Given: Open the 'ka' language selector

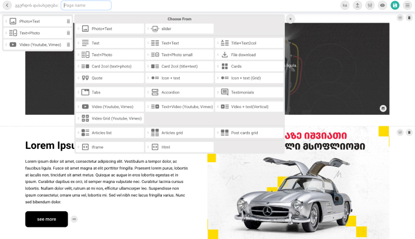Looking at the screenshot, I should click(345, 5).
